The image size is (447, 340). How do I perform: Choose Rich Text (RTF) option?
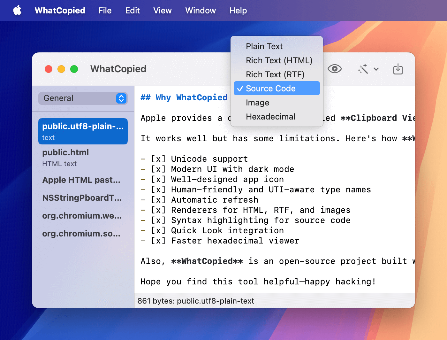coord(277,74)
